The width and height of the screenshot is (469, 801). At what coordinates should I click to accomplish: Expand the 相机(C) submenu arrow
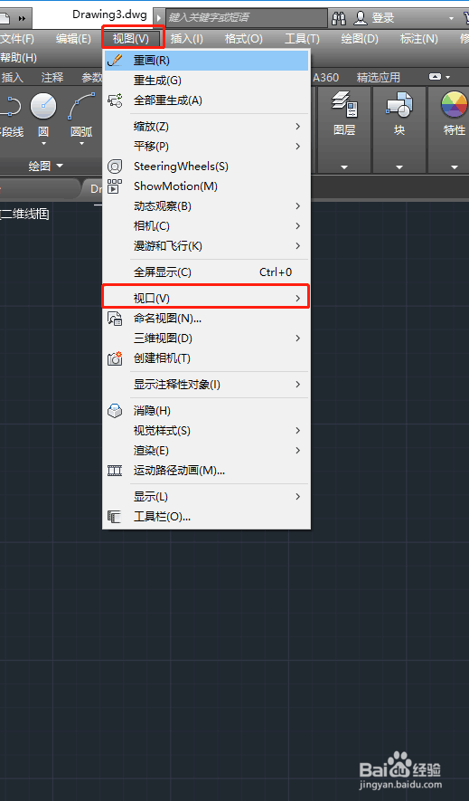(x=298, y=226)
